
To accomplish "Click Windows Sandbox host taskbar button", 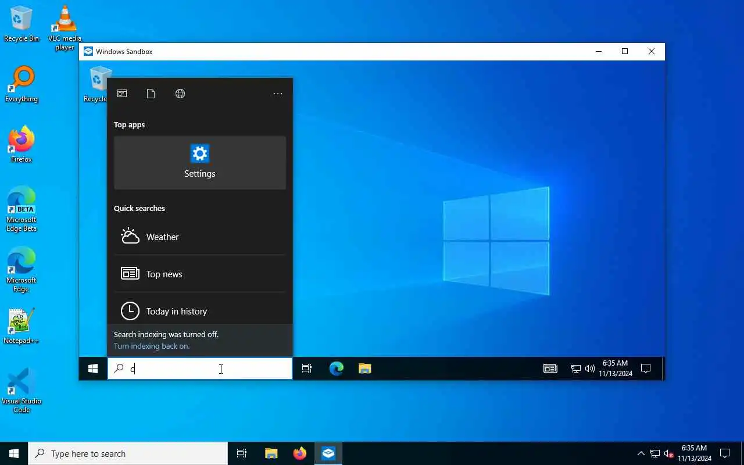I will pyautogui.click(x=328, y=453).
